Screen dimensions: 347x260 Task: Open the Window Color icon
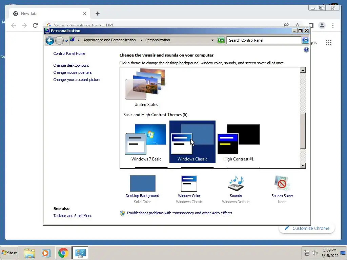pyautogui.click(x=189, y=183)
